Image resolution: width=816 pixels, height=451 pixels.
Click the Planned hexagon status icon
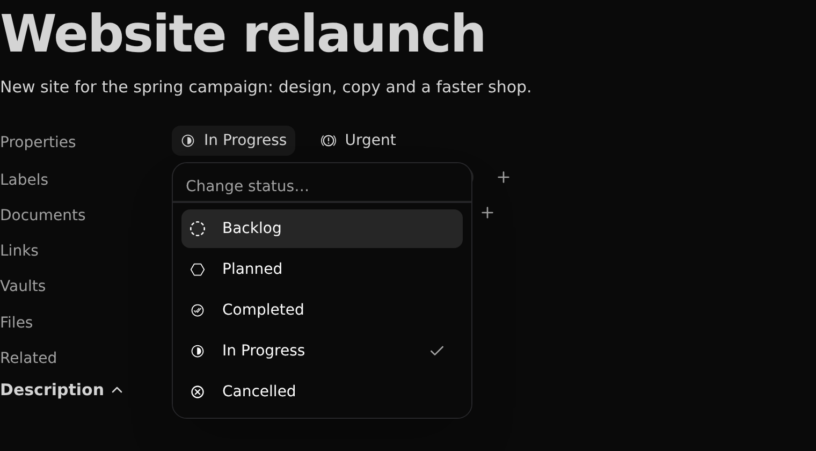tap(198, 270)
